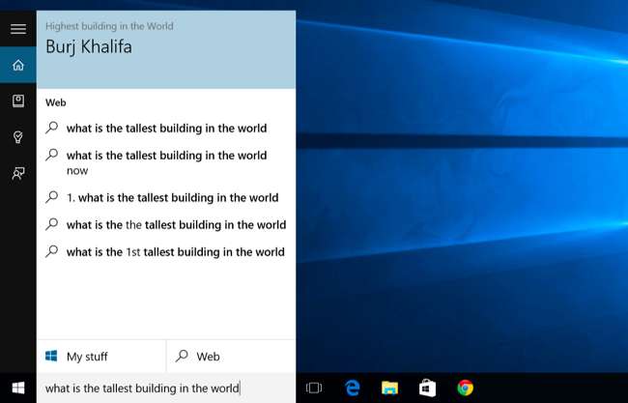Select the Cortana Home icon

18,65
